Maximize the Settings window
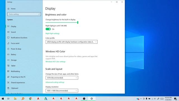Screen dimensions: 179x101 pyautogui.click(x=117, y=2)
